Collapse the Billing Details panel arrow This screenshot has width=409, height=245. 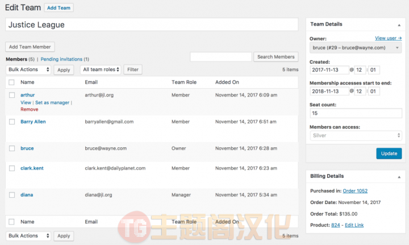pos(399,177)
